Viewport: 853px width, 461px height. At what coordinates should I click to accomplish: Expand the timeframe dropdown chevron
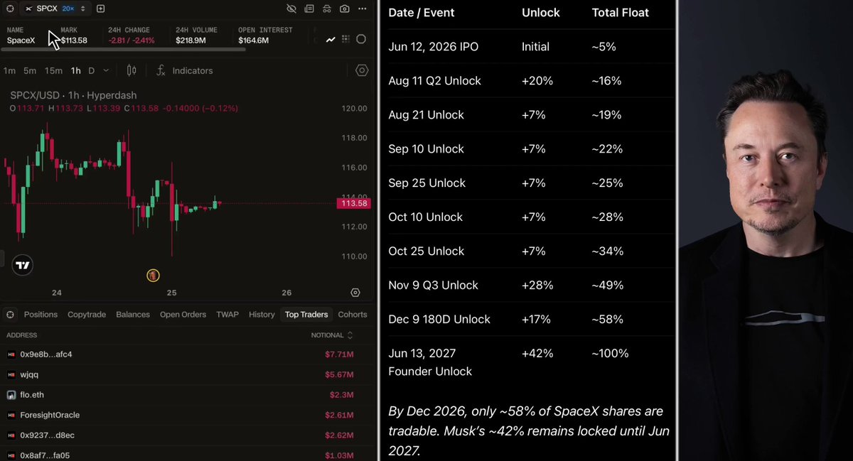coord(106,70)
